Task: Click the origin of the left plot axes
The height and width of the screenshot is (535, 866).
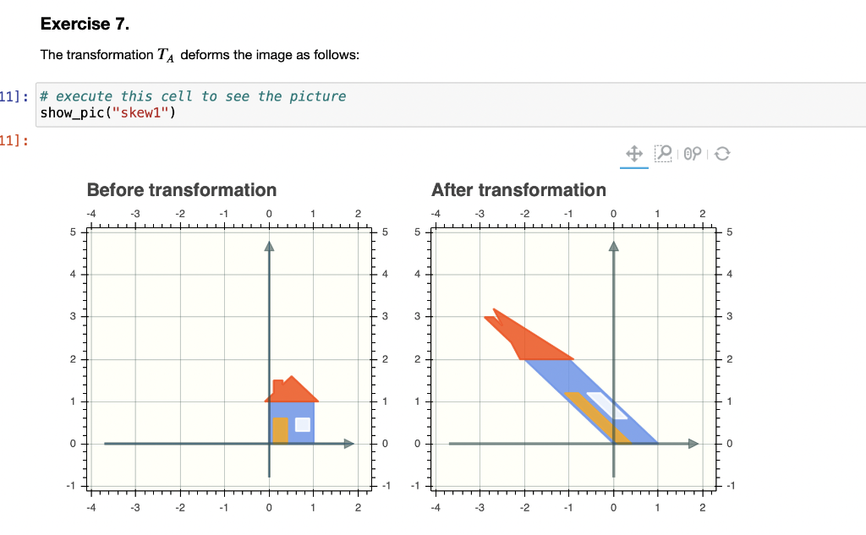Action: 268,443
